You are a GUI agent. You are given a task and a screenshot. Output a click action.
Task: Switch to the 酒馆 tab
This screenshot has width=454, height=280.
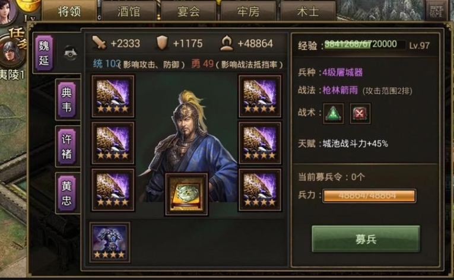[129, 12]
